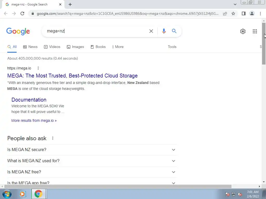Click the scroll-down arrow of vertical scrollbar
The image size is (266, 199).
(x=264, y=182)
